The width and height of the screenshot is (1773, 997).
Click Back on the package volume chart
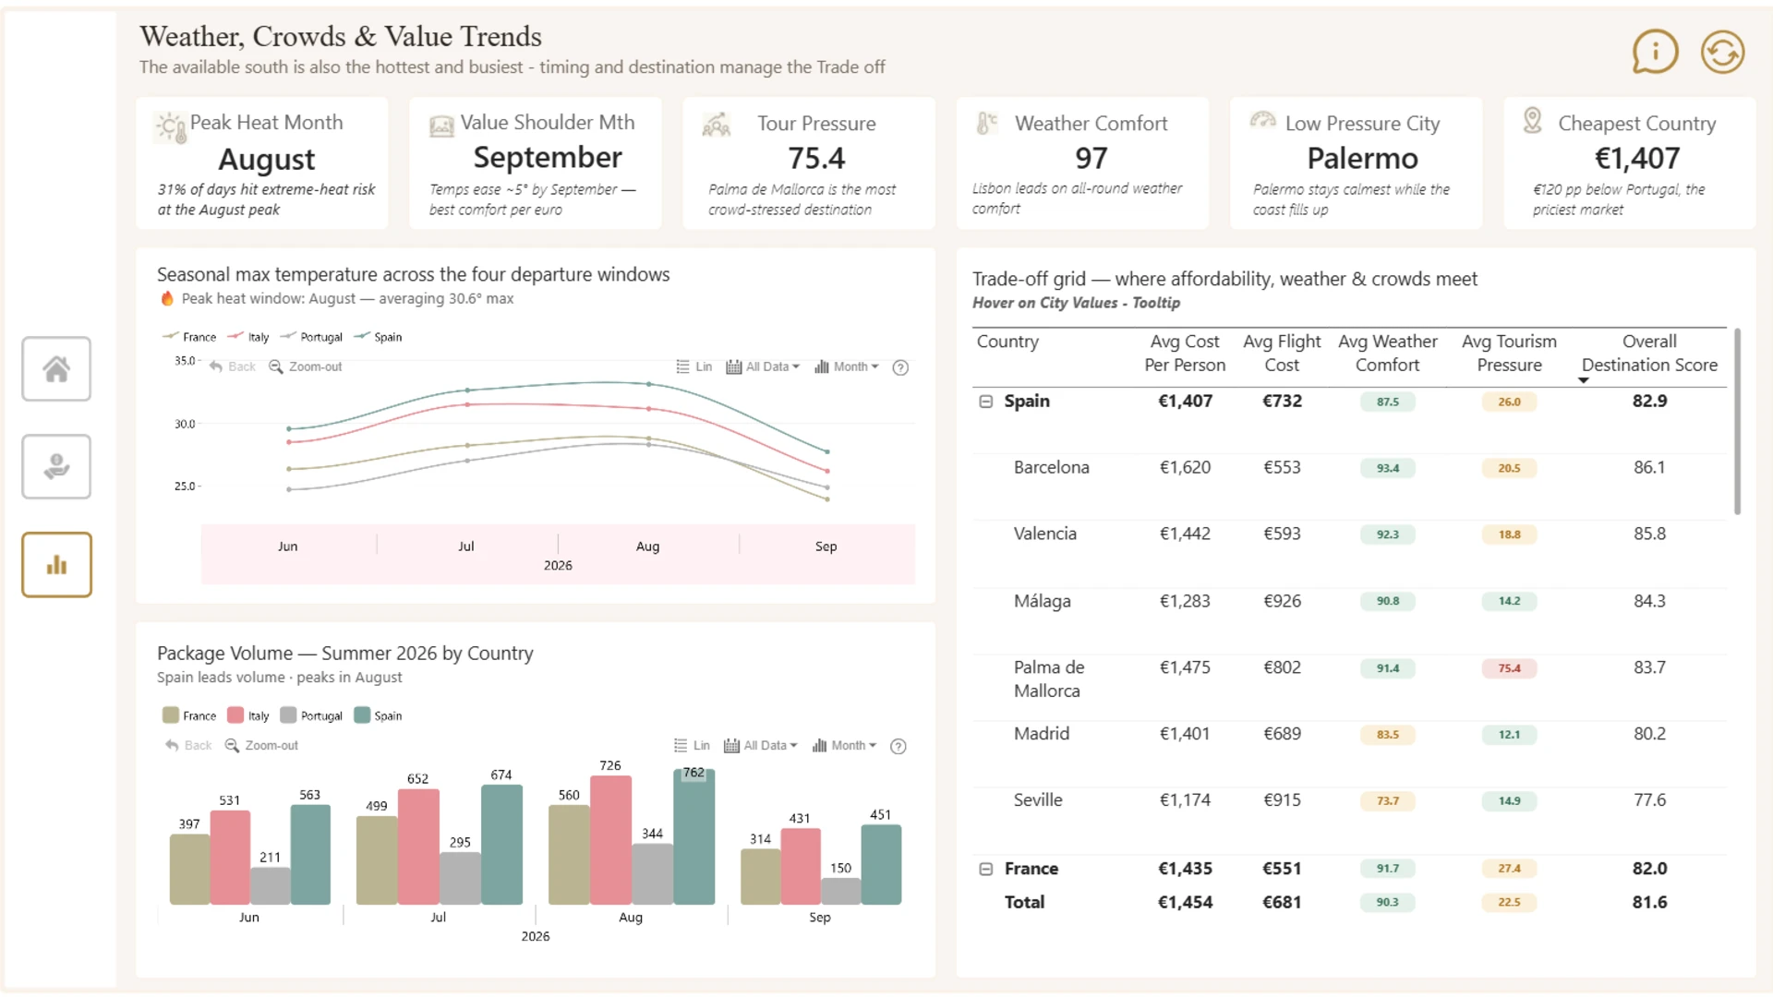tap(188, 745)
